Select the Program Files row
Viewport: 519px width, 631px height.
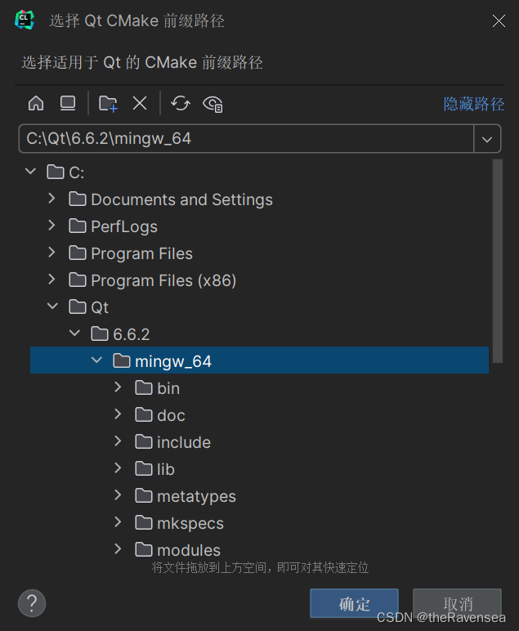260,253
